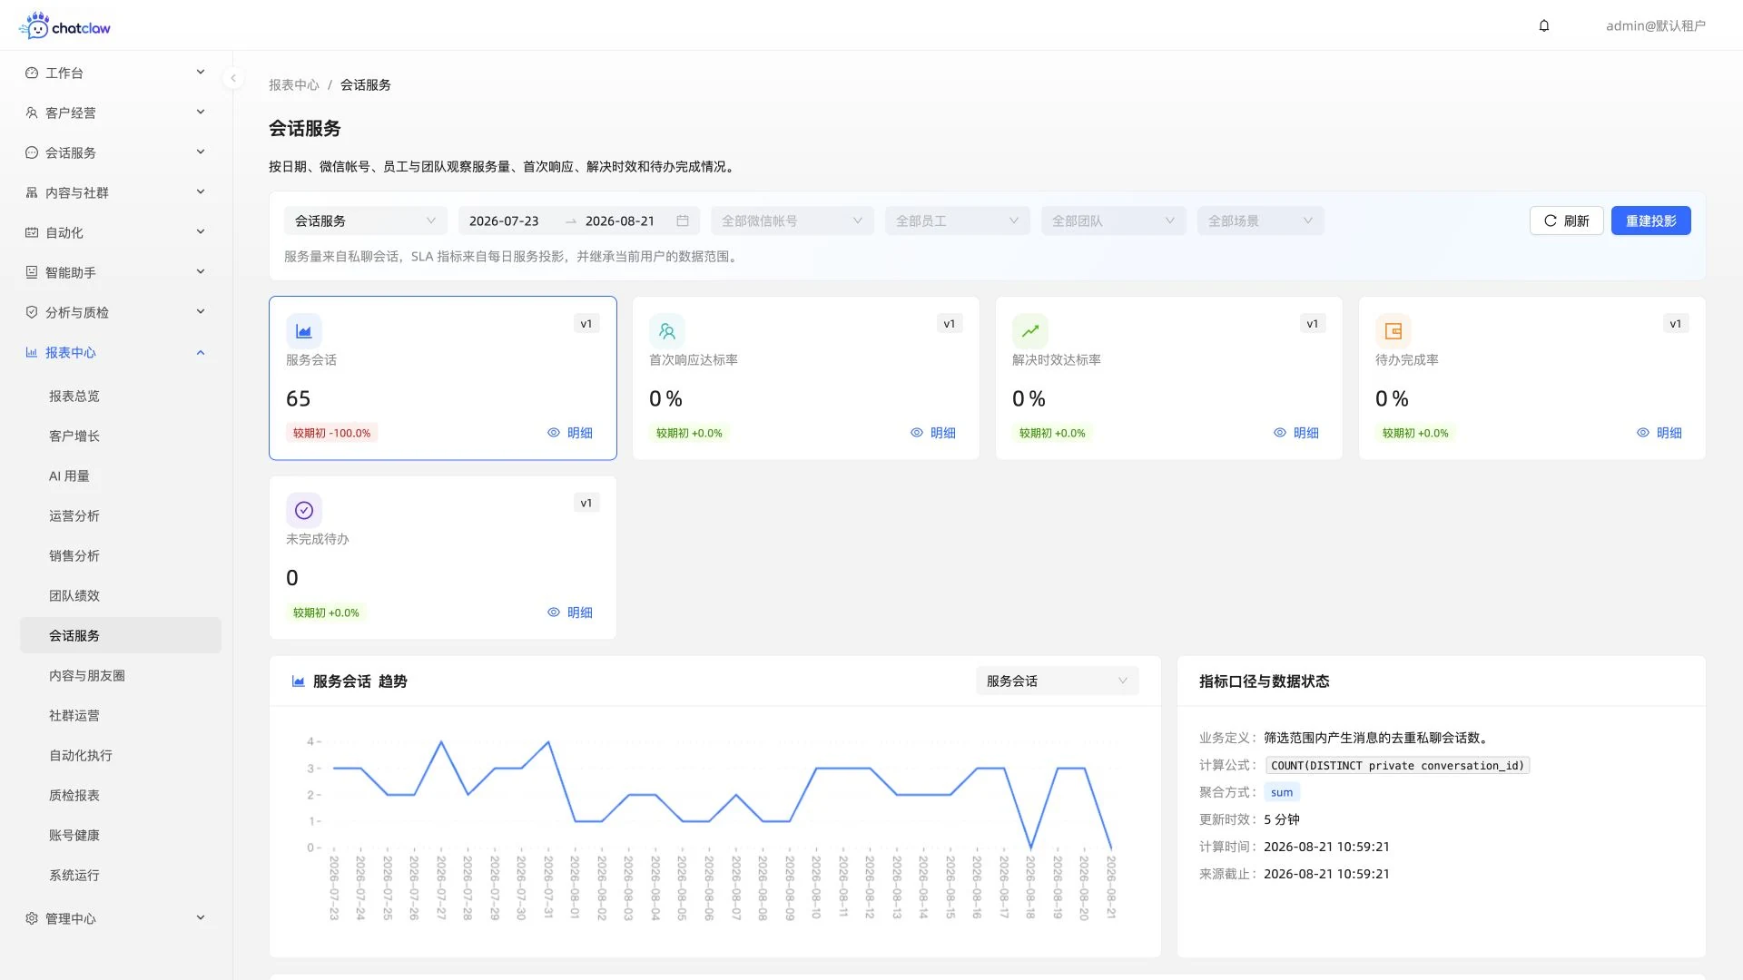Open 质检报表 page
Viewport: 1743px width, 980px height.
point(121,796)
